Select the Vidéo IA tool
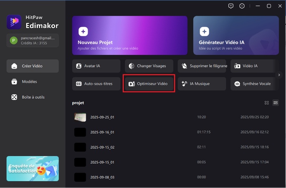 click(253, 66)
